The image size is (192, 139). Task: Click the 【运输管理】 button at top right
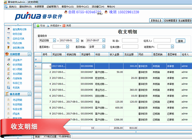185,20
